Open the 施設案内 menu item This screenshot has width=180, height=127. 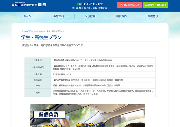[x=121, y=16]
